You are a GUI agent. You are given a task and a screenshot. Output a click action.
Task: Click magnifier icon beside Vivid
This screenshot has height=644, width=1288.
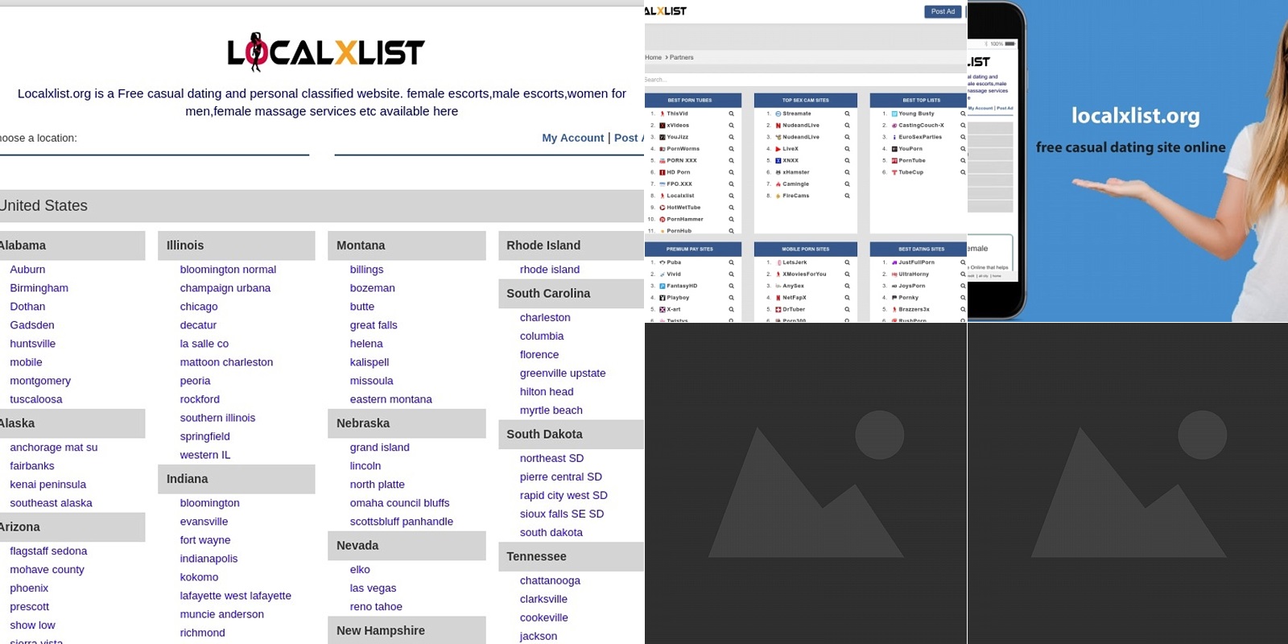coord(731,275)
